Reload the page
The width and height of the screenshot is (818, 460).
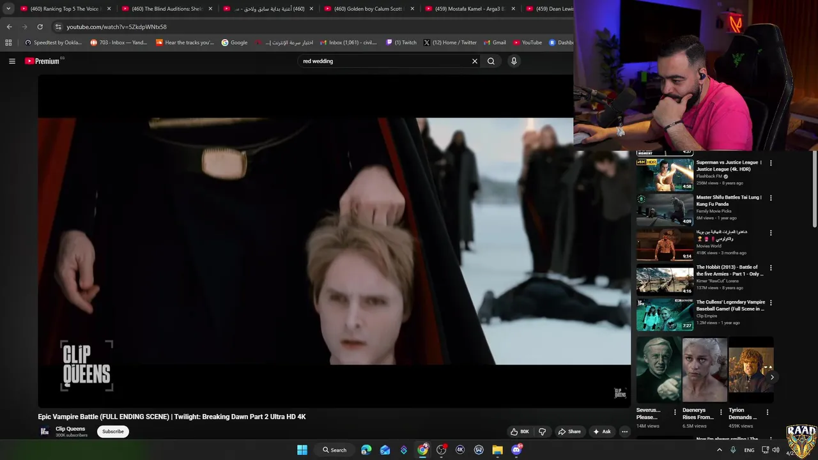point(40,27)
